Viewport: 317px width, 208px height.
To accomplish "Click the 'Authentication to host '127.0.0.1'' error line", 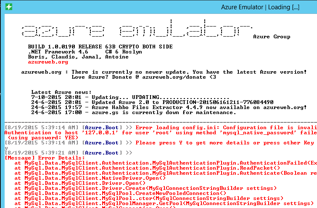I will [161, 133].
